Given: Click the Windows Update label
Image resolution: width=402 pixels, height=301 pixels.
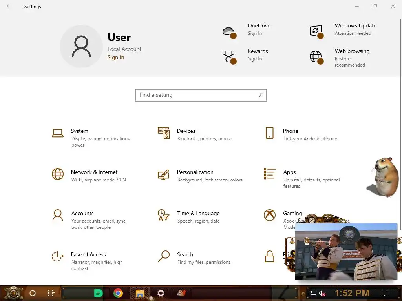Looking at the screenshot, I should tap(356, 25).
